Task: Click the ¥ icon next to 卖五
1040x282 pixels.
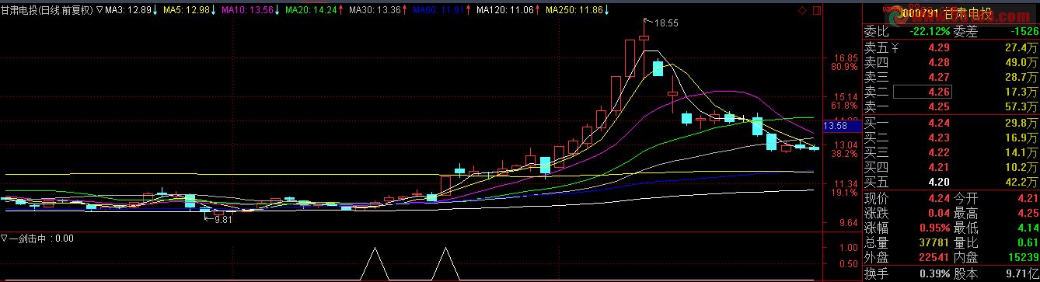Action: point(895,48)
